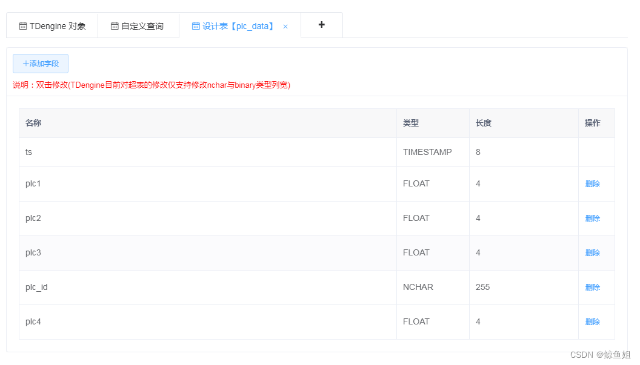Click the 类型 column header
This screenshot has width=640, height=365.
pyautogui.click(x=411, y=123)
